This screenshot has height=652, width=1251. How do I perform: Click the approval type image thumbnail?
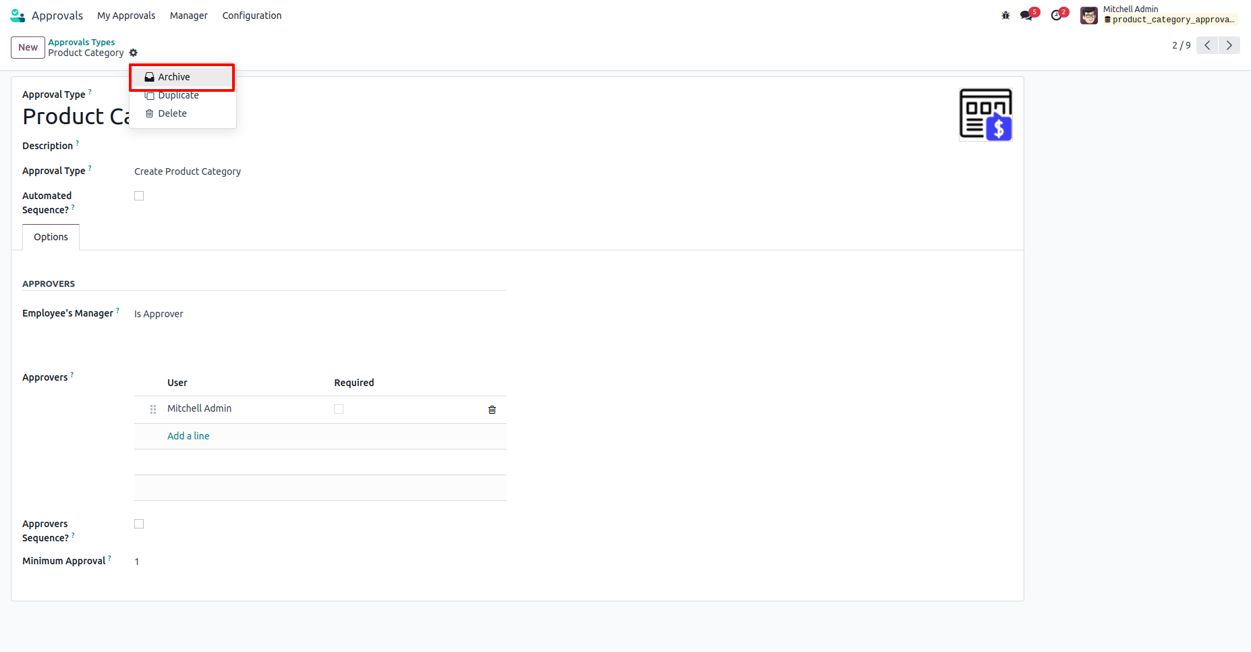(x=986, y=115)
